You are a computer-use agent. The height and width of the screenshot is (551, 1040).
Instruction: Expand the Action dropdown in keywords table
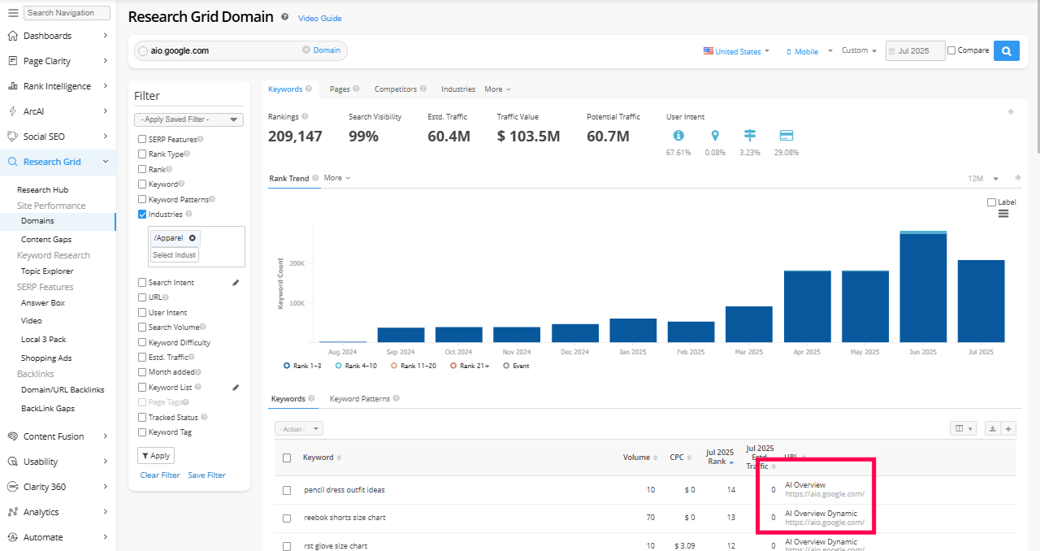pos(300,428)
